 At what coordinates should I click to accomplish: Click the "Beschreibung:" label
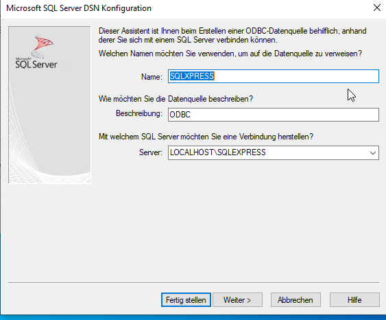(139, 113)
